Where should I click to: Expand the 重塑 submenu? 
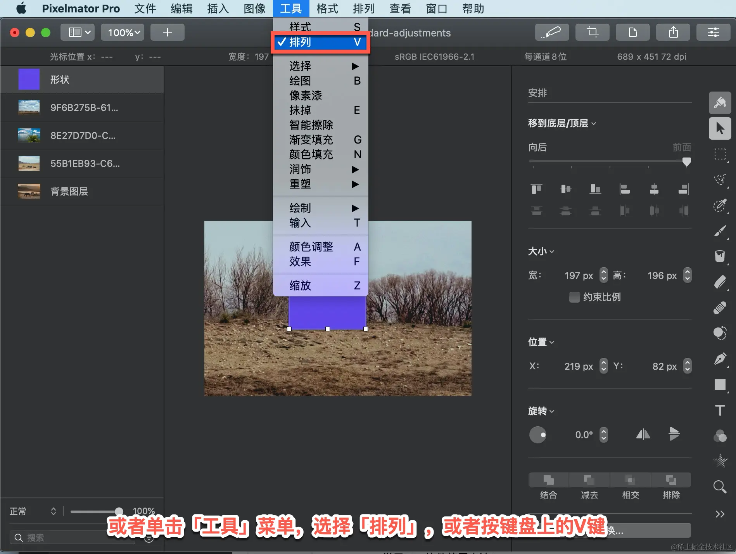tap(321, 184)
